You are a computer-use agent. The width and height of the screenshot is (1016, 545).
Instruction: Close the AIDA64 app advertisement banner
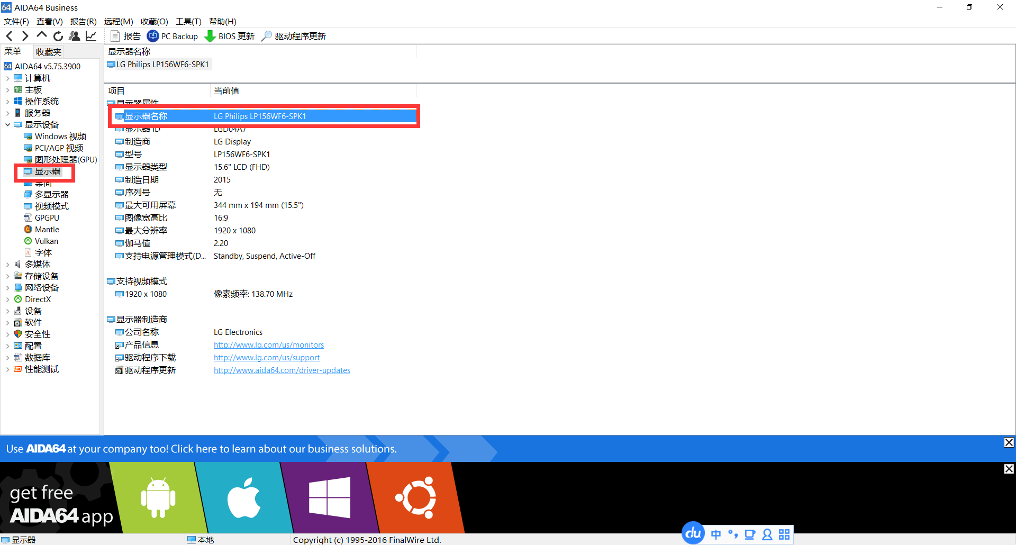(x=1009, y=469)
